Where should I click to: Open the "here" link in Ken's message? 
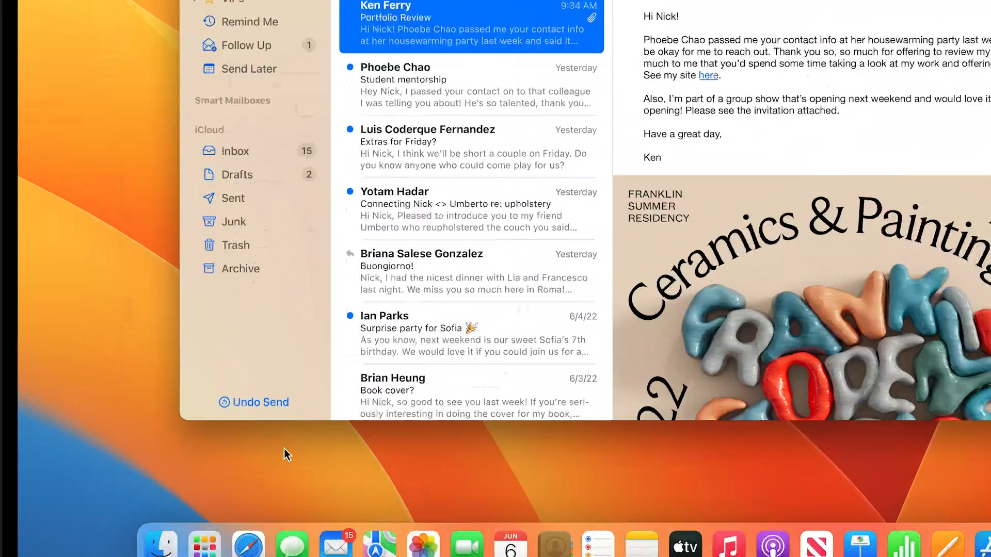(x=708, y=75)
